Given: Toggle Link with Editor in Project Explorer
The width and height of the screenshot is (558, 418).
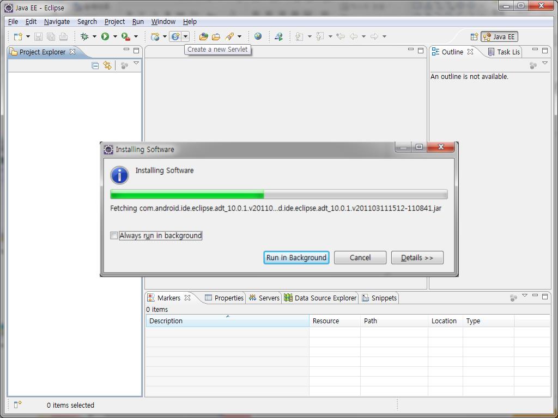Looking at the screenshot, I should tap(107, 65).
